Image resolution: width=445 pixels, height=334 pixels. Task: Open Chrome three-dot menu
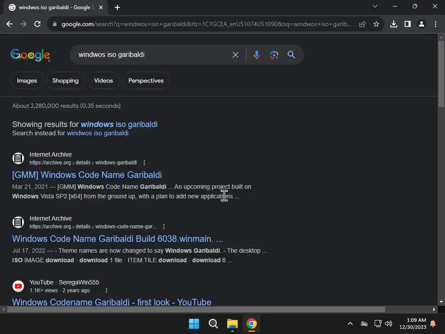click(435, 24)
